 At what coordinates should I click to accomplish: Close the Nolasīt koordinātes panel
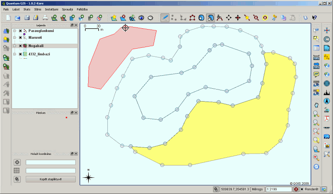tap(76, 154)
